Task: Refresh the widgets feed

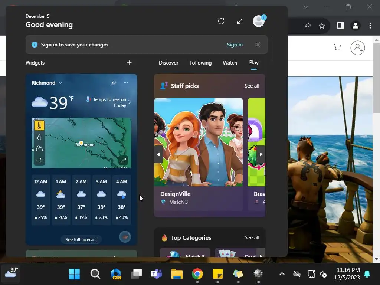Action: pos(221,21)
